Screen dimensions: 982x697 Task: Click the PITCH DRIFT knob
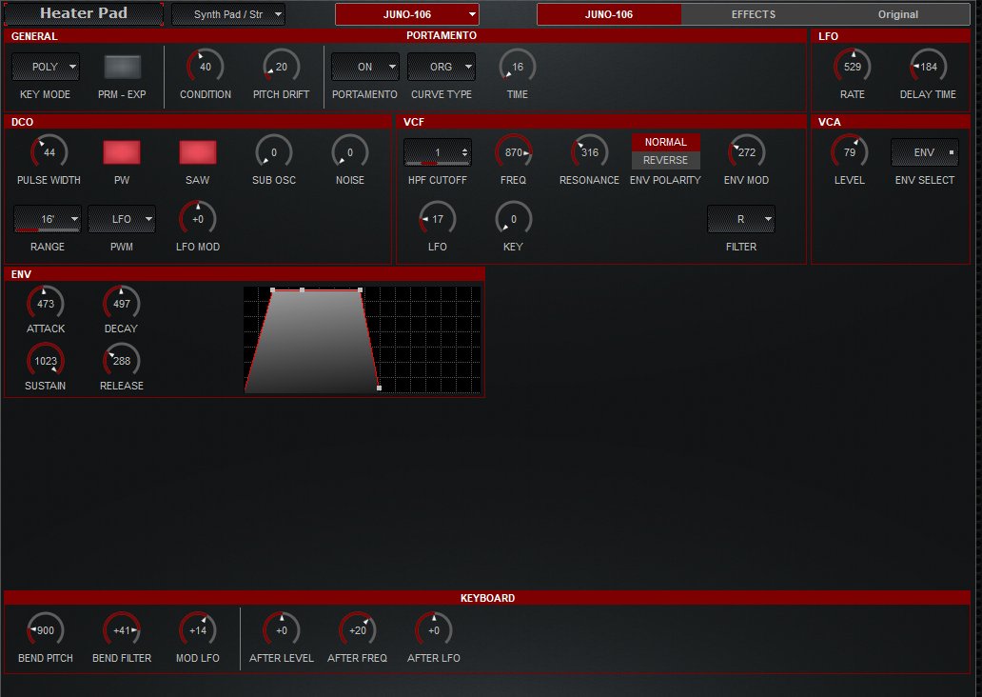(282, 67)
